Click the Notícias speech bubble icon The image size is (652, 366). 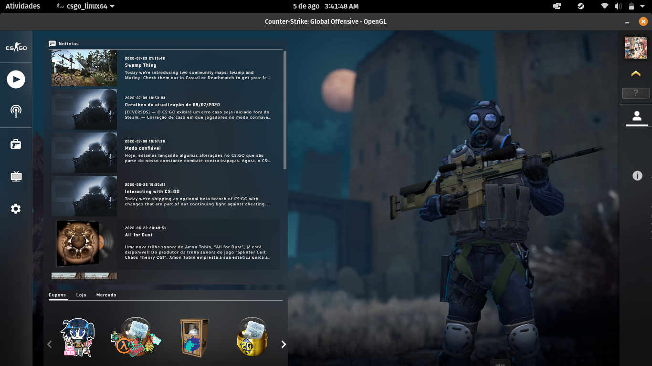pos(53,44)
